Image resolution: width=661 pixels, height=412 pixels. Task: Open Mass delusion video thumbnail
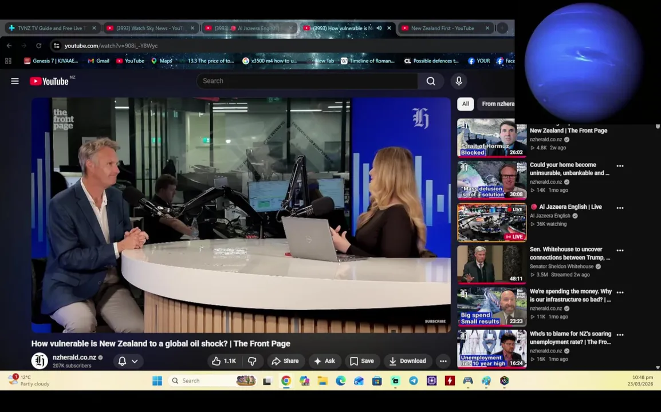pyautogui.click(x=492, y=180)
